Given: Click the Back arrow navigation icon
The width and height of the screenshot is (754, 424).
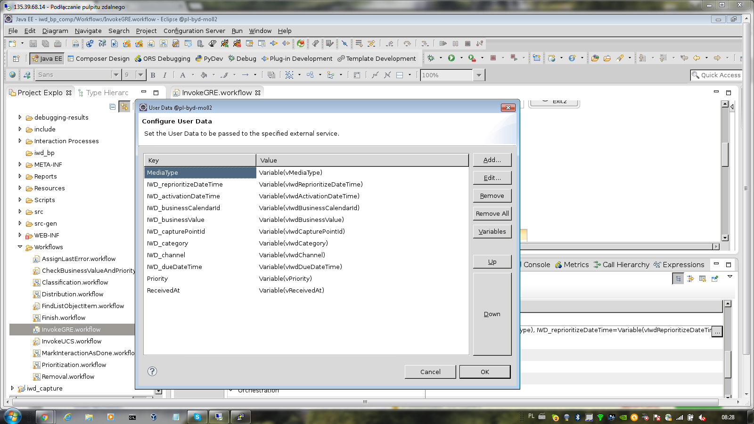Looking at the screenshot, I should tap(697, 58).
